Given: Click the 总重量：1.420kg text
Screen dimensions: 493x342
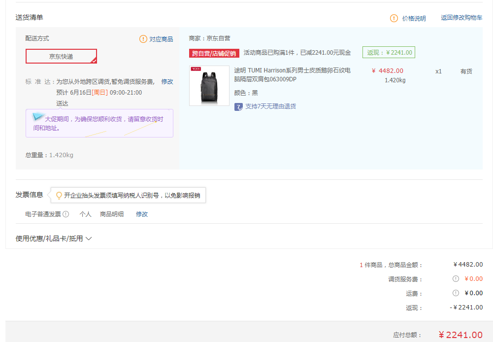Looking at the screenshot, I should (x=49, y=155).
